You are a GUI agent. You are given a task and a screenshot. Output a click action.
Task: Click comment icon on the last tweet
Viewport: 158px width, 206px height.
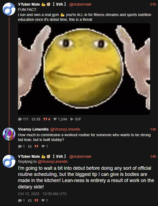coord(20,200)
